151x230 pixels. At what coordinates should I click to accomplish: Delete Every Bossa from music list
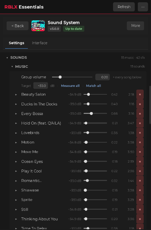pos(140,114)
